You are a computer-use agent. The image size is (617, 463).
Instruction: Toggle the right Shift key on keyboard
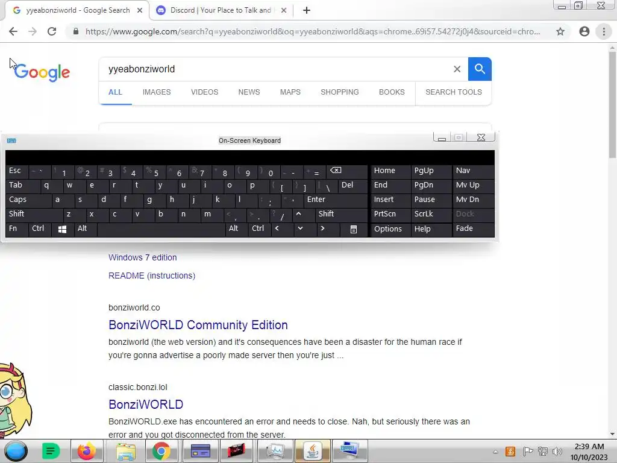[341, 214]
